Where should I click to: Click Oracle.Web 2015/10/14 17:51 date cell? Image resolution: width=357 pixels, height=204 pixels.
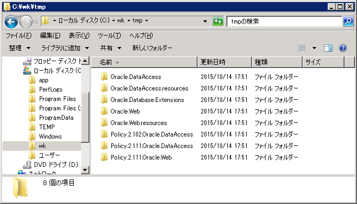point(224,111)
